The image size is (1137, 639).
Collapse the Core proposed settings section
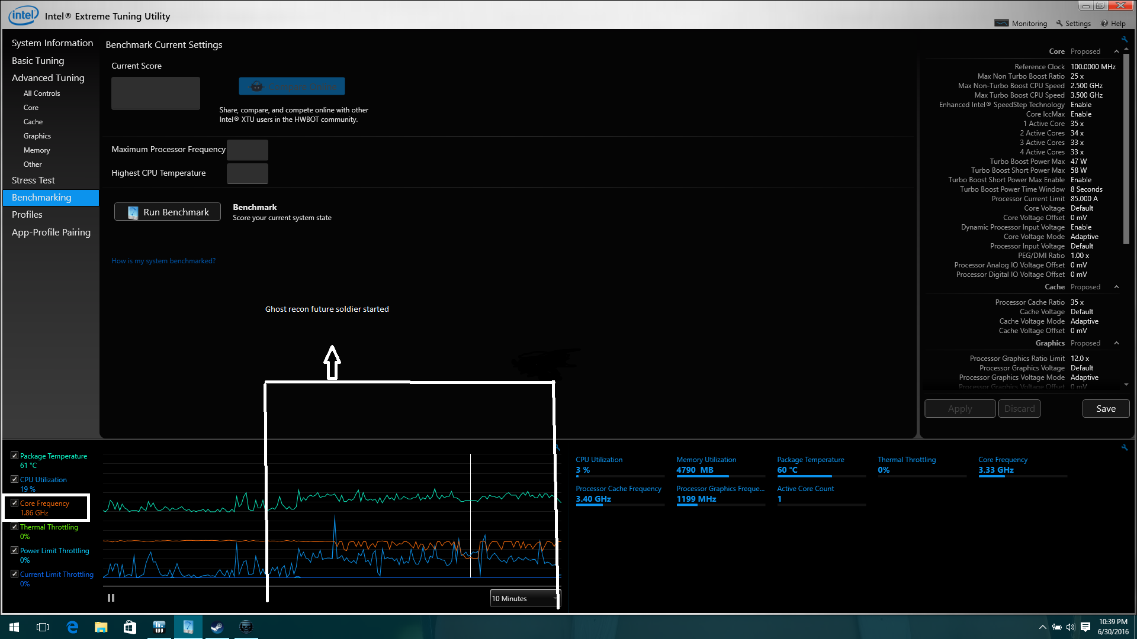point(1116,51)
